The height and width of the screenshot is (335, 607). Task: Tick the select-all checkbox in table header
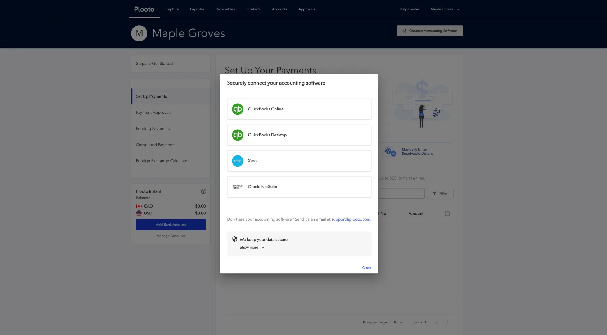click(447, 214)
